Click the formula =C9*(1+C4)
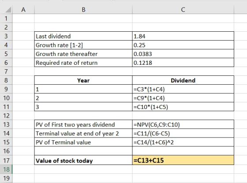Image resolution: width=247 pixels, height=183 pixels. pyautogui.click(x=183, y=98)
